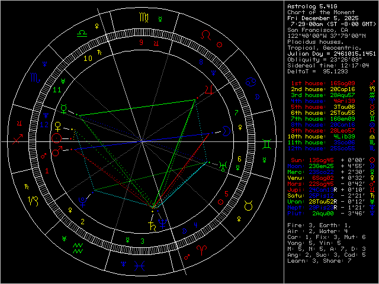The image size is (379, 284).
Task: Click the Sagittarius glyph beside the 1st house row
Action: click(x=372, y=83)
